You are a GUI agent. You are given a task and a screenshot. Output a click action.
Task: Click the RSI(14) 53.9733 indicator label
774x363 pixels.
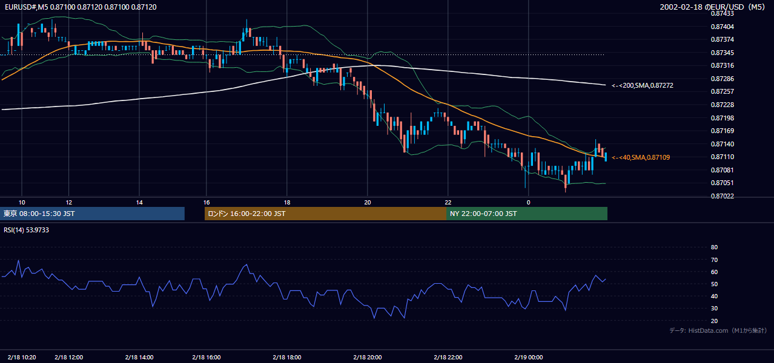(27, 230)
